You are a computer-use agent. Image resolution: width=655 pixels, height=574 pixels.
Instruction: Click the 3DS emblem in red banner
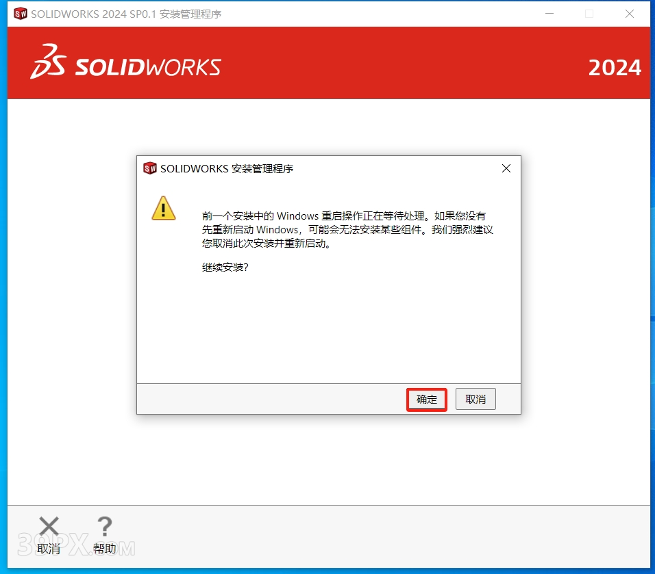pos(48,62)
